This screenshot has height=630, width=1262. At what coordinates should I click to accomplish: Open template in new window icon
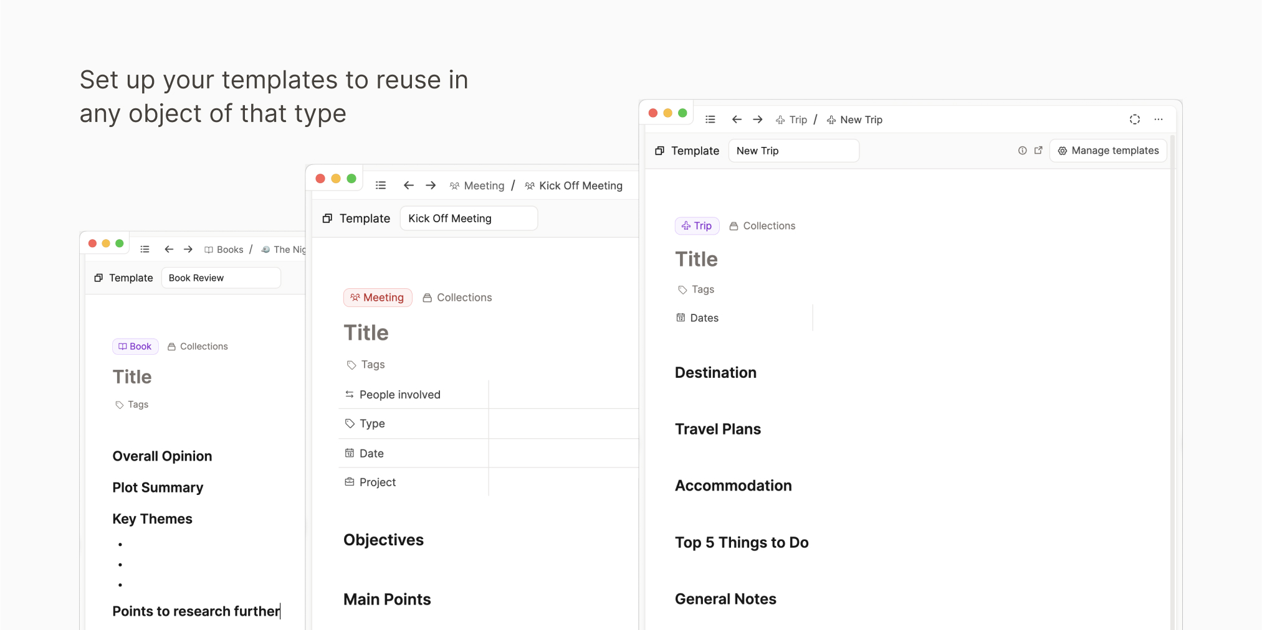click(x=1038, y=151)
